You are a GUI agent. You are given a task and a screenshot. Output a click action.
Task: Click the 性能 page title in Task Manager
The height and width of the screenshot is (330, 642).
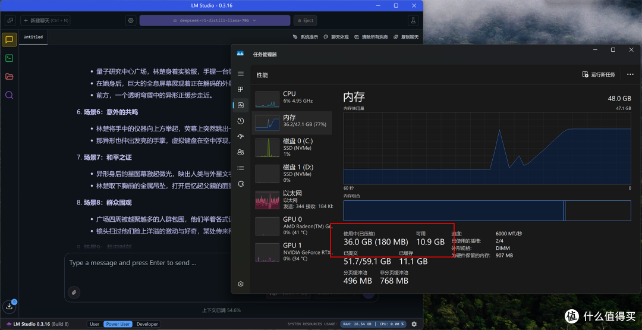(x=263, y=76)
